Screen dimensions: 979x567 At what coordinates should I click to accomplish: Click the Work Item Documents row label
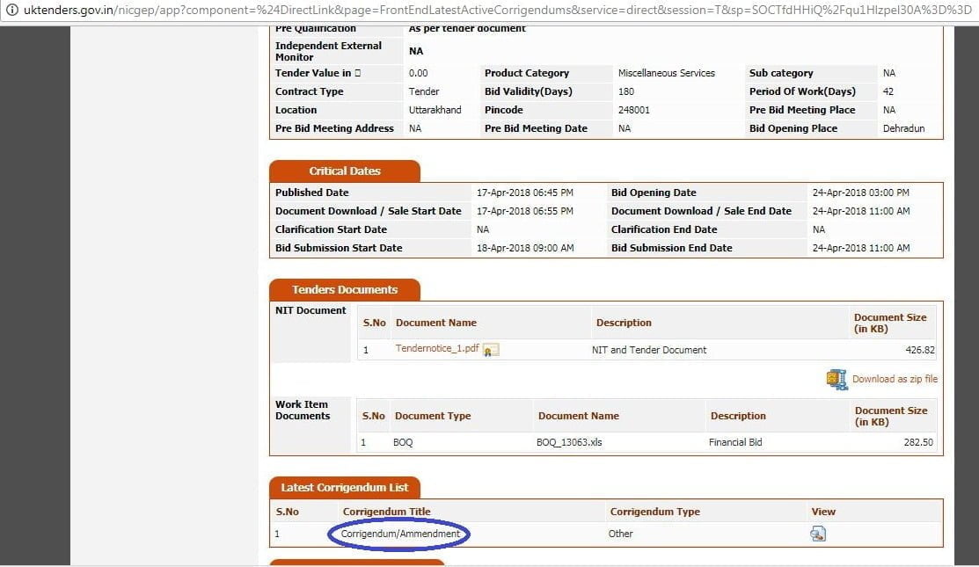point(305,410)
